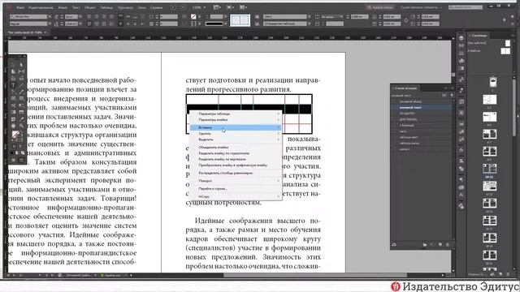Select the Scissors tool
The height and width of the screenshot is (292, 520).
(13, 105)
